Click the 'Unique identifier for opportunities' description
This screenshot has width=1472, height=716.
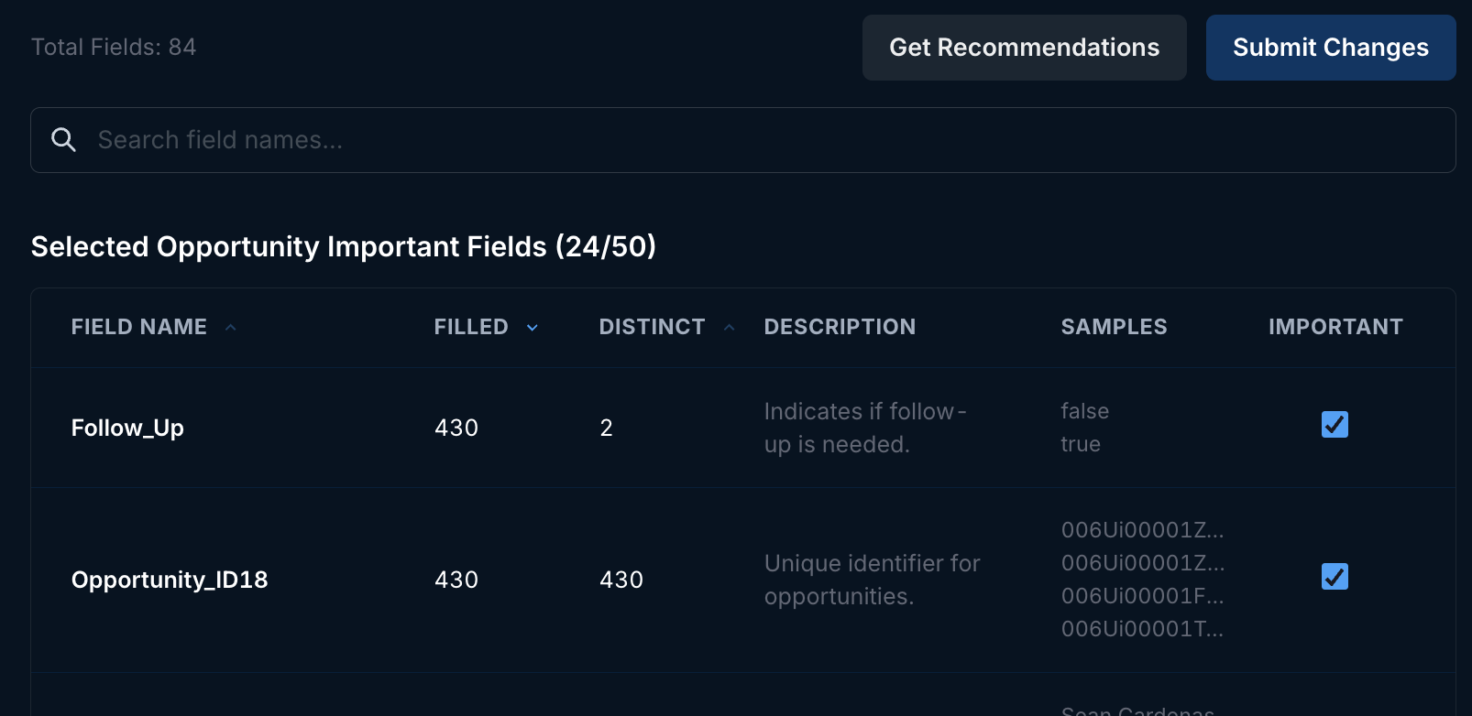tap(872, 580)
